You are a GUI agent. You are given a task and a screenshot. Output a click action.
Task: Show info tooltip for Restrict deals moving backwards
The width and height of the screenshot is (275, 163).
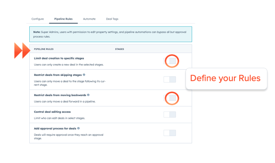88,95
